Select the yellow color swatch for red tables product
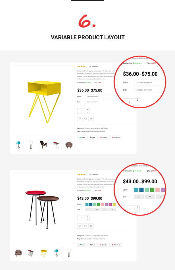175x270 pixels. click(114, 204)
